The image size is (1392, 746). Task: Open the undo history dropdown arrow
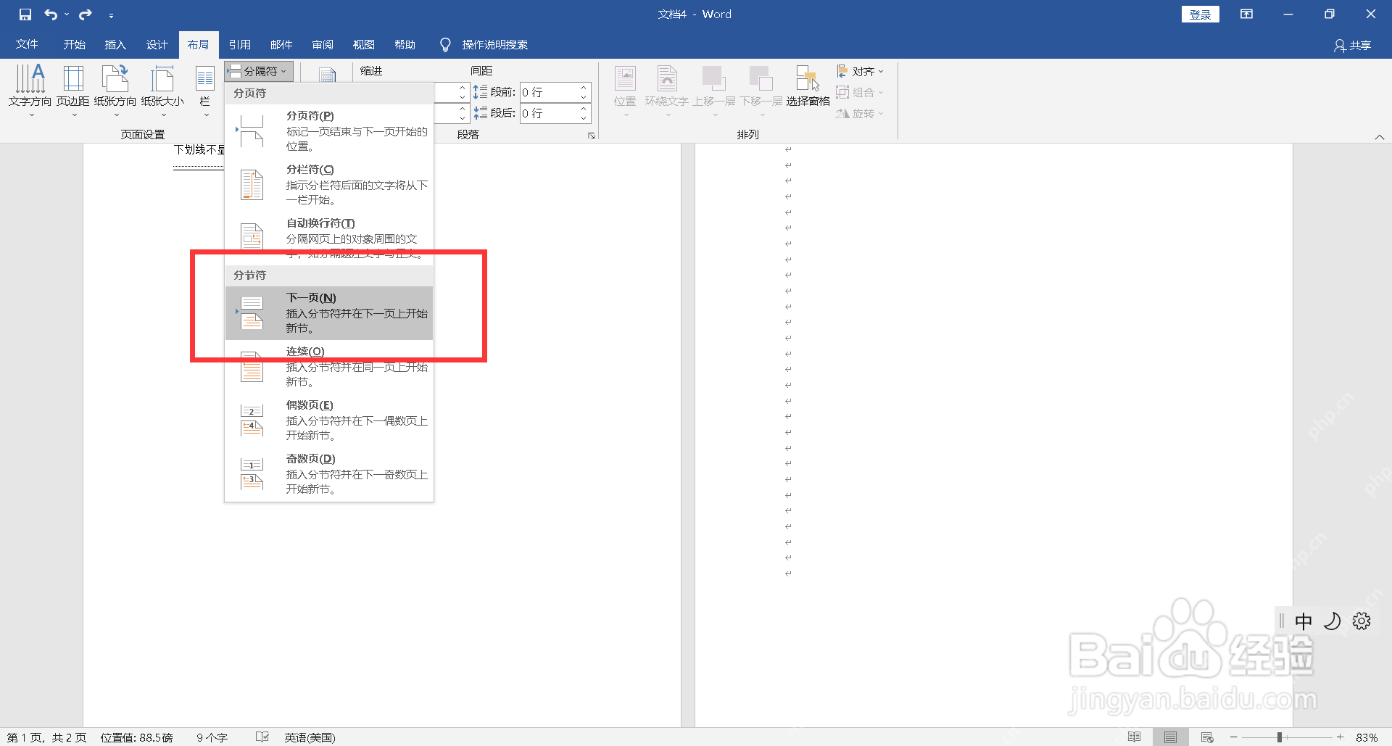(x=67, y=14)
